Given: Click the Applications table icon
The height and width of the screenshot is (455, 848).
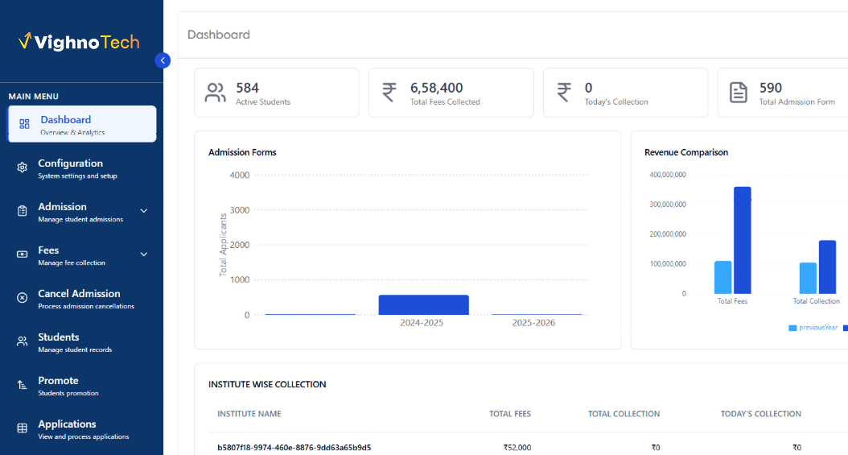Looking at the screenshot, I should [x=23, y=428].
